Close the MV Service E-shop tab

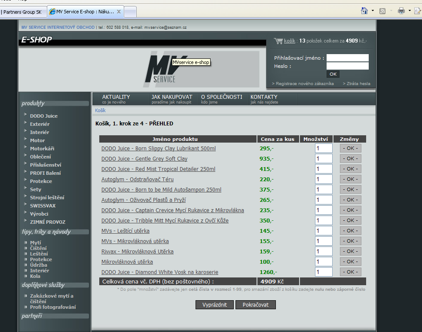[119, 12]
